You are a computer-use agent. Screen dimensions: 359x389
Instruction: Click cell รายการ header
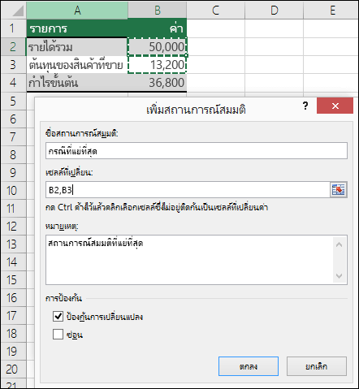click(77, 28)
